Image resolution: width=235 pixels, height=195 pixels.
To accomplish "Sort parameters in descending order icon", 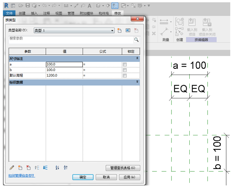I will 66,168.
